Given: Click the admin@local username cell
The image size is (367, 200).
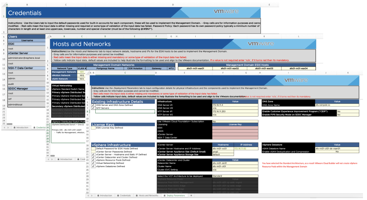Looking at the screenshot, I should [x=27, y=105].
